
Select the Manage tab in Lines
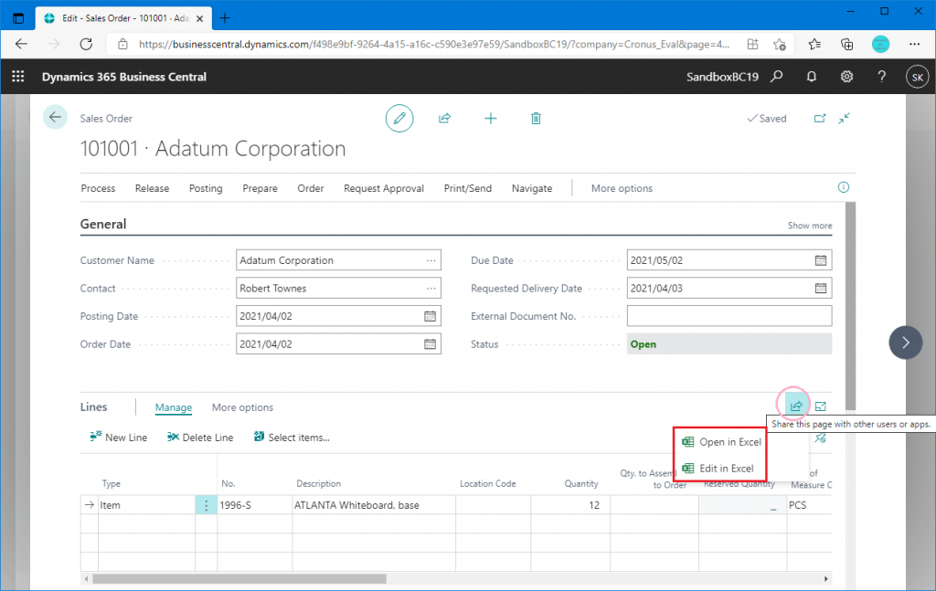pyautogui.click(x=174, y=407)
